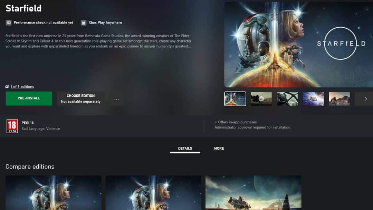Click 'Administrator approval required for installation.' text
This screenshot has height=210, width=373.
click(x=252, y=127)
